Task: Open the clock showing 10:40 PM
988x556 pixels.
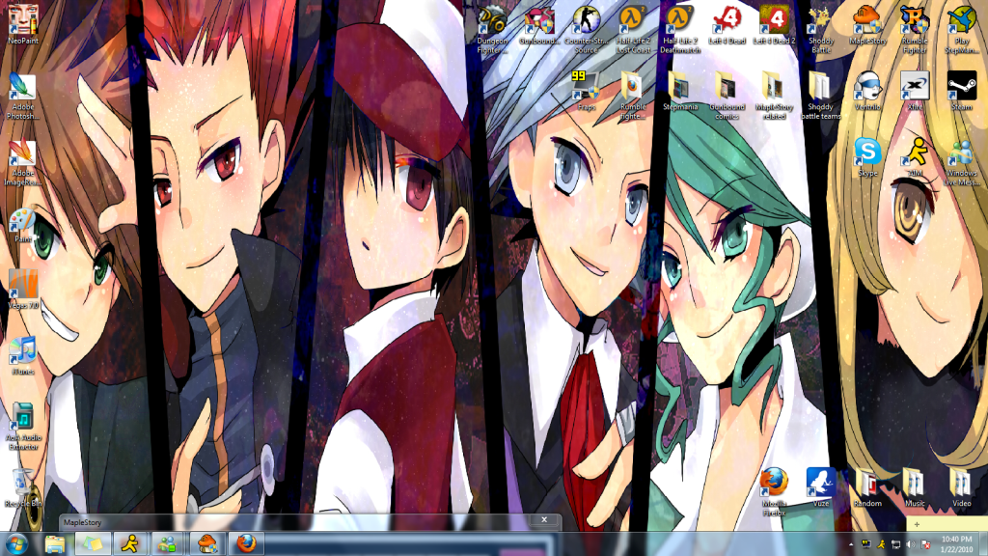Action: 956,544
